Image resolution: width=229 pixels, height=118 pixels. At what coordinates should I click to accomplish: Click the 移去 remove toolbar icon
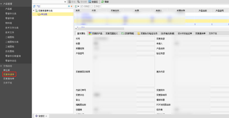(x=70, y=2)
